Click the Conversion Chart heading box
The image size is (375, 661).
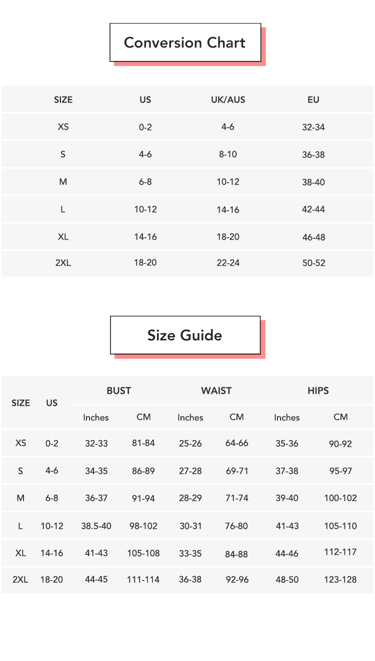point(185,43)
